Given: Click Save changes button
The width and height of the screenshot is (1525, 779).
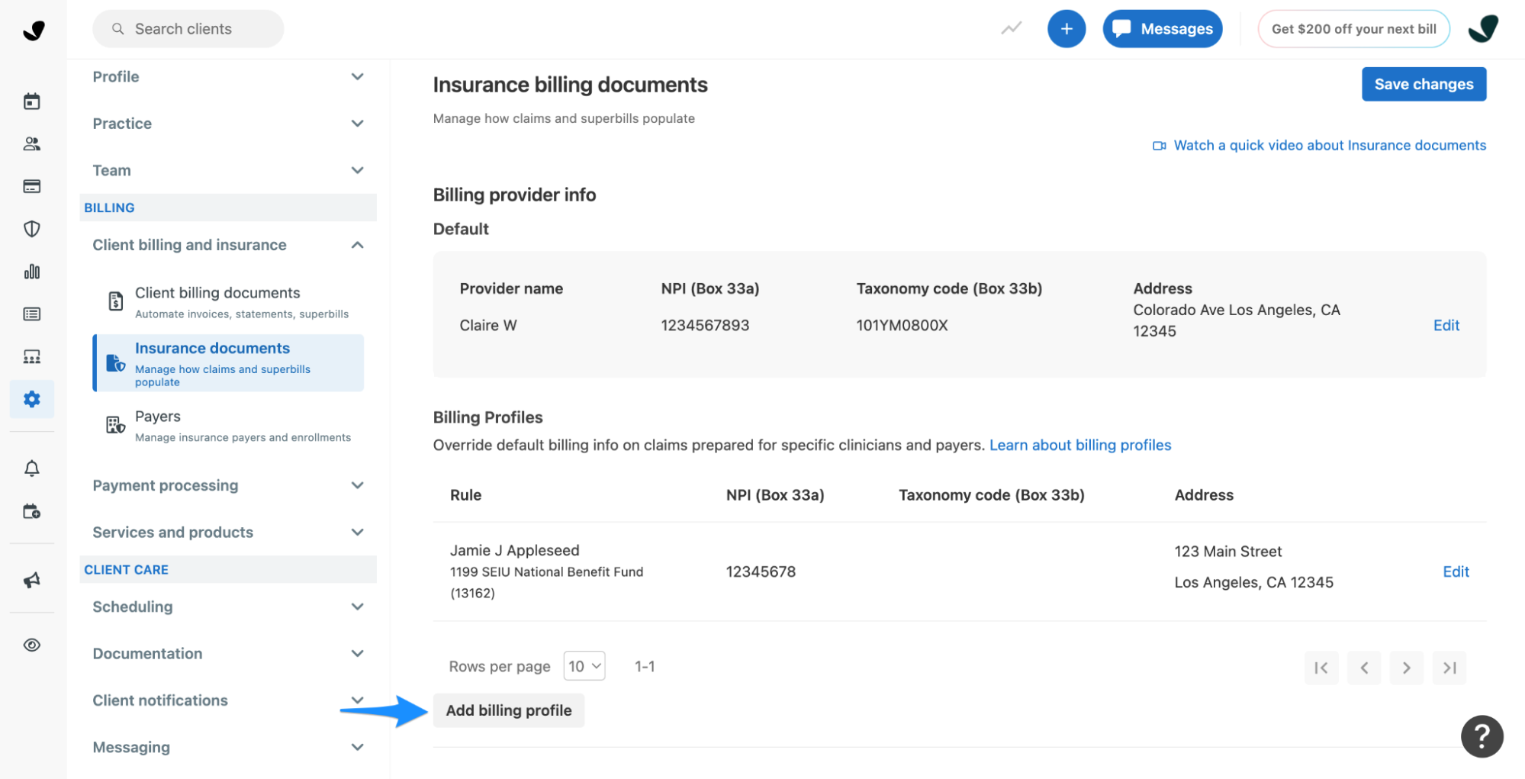Looking at the screenshot, I should 1424,84.
